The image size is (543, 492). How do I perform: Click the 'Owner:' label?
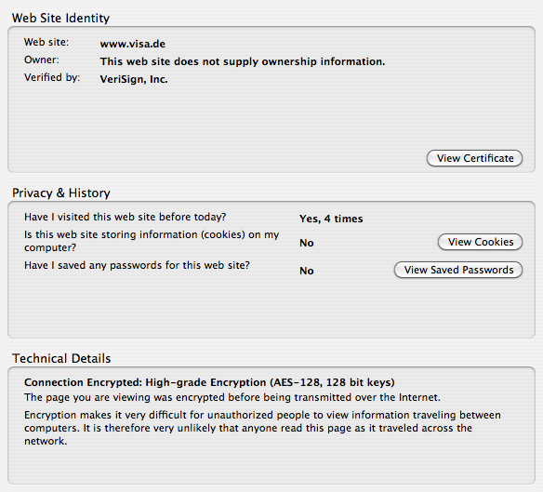(x=42, y=60)
